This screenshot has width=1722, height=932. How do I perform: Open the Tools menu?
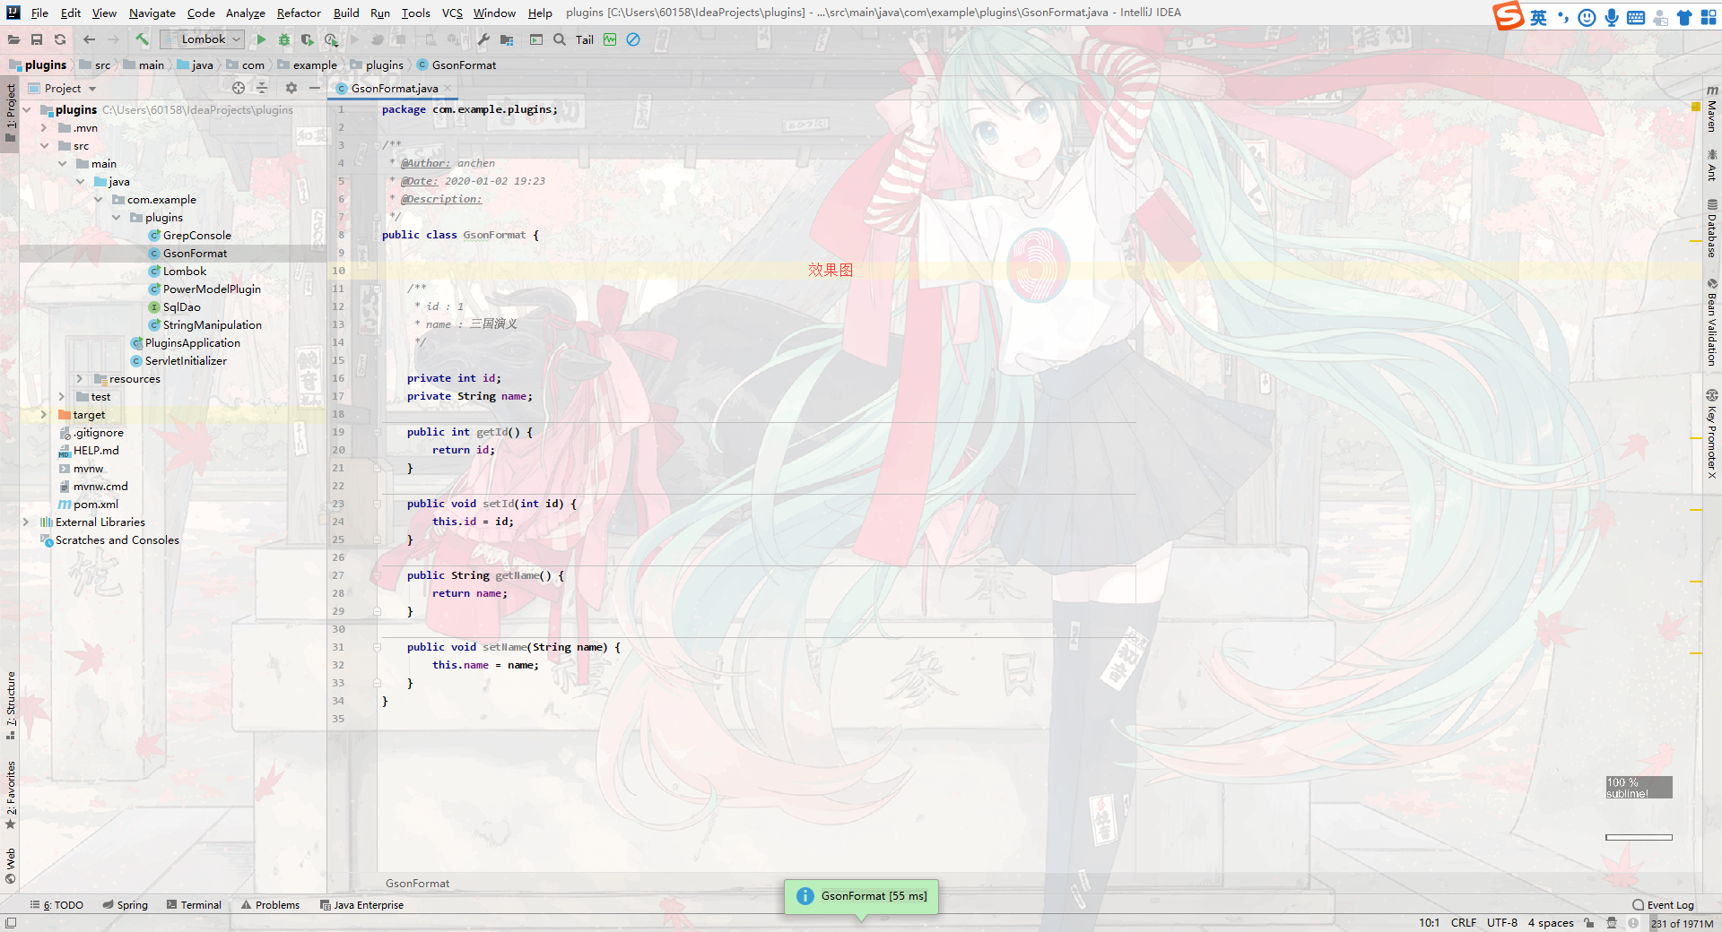[x=415, y=13]
